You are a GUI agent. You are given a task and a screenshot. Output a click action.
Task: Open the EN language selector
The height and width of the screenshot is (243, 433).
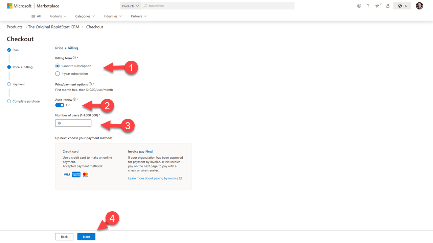point(402,6)
